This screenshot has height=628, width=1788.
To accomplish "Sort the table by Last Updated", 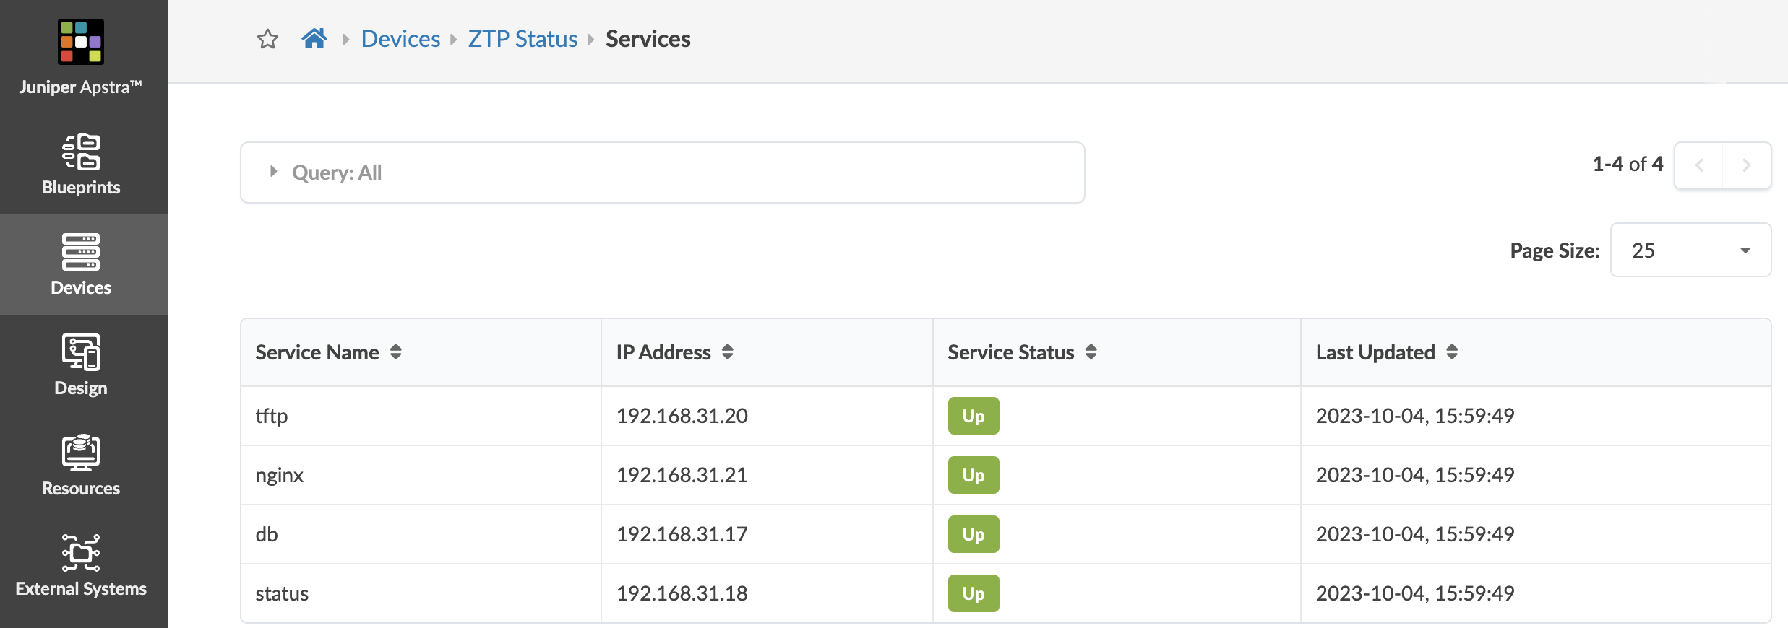I will 1452,352.
